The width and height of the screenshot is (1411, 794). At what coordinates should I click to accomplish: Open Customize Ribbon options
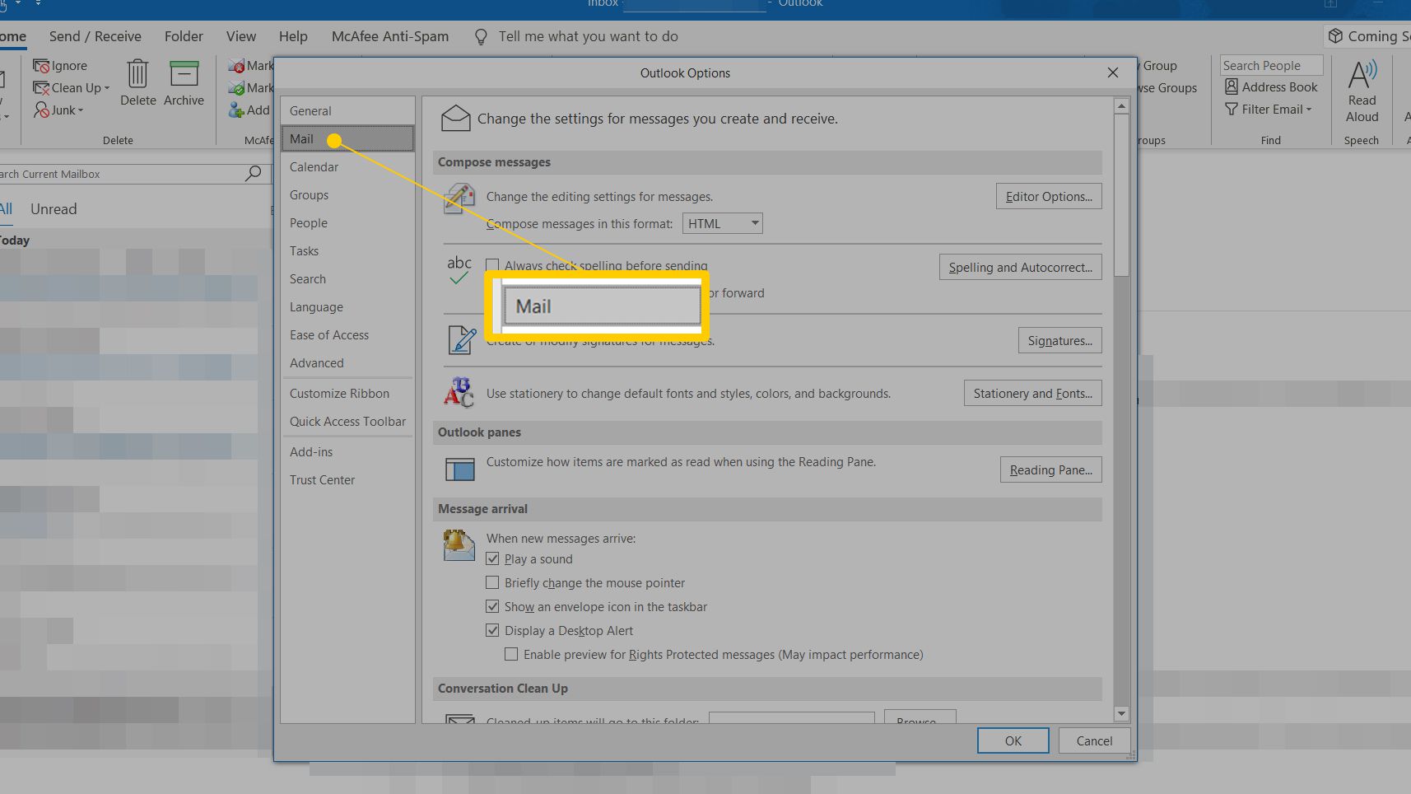(347, 394)
